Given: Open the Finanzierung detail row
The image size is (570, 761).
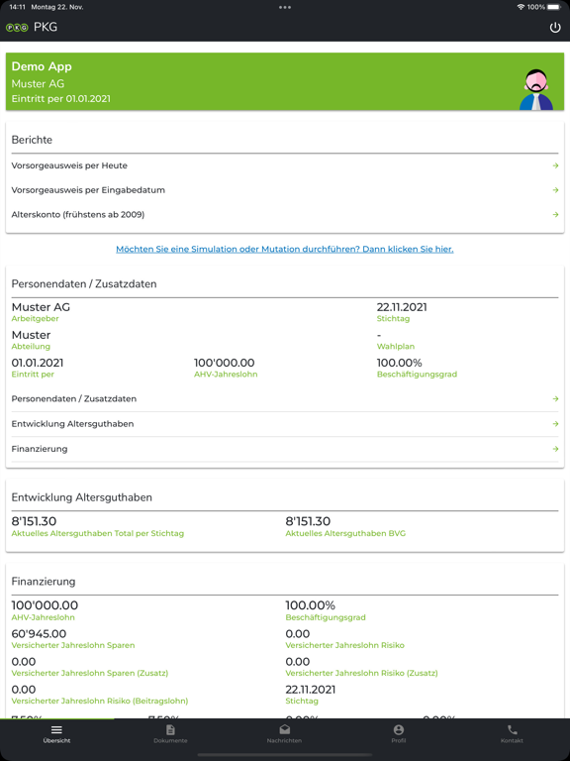Looking at the screenshot, I should tap(285, 449).
